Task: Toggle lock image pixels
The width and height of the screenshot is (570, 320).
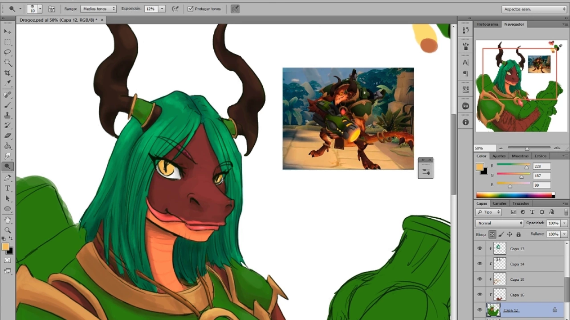Action: click(x=501, y=234)
